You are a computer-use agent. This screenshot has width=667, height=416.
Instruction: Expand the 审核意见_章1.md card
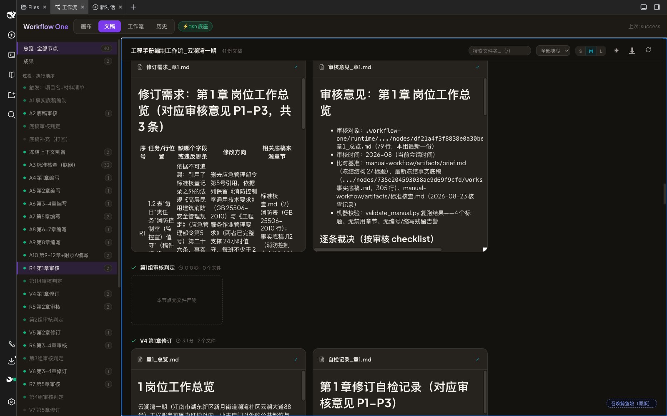(478, 67)
